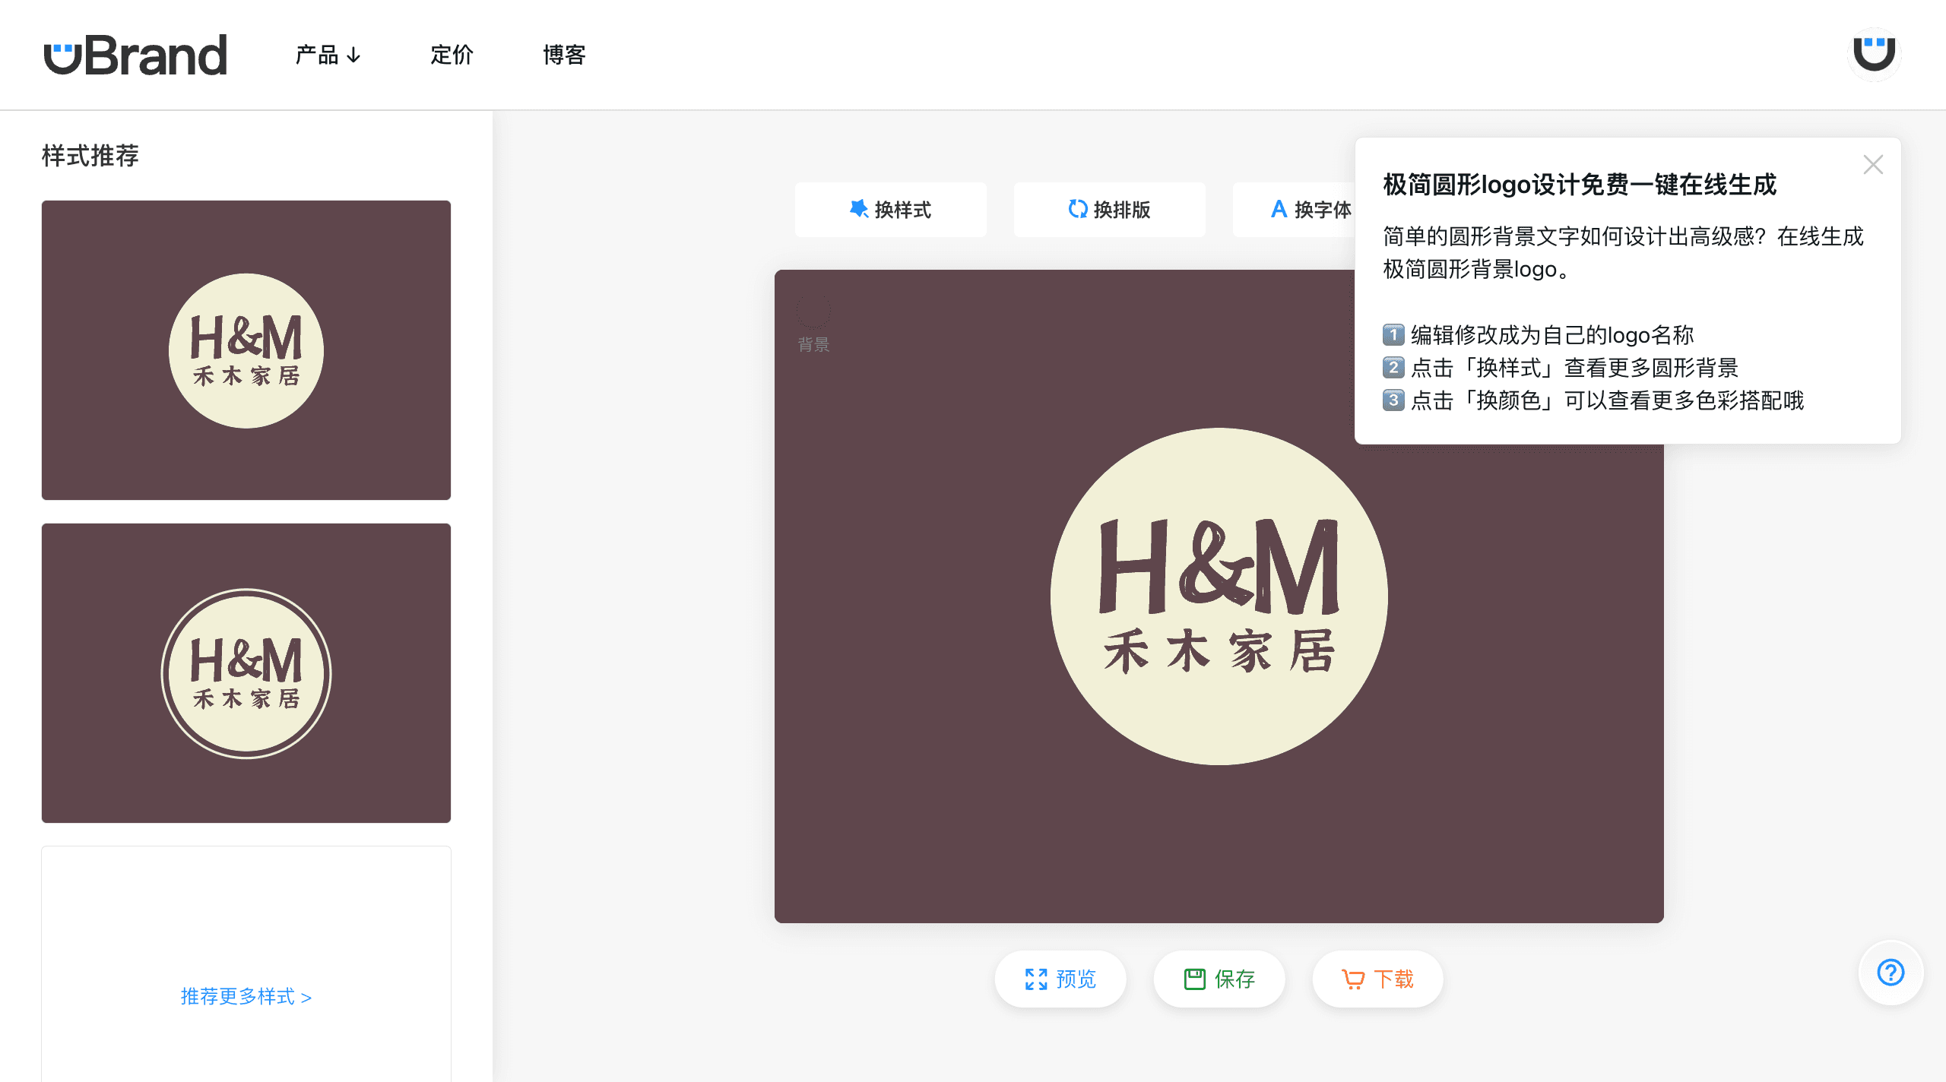
Task: Close the 极简圆形logo tips popup
Action: pyautogui.click(x=1873, y=165)
